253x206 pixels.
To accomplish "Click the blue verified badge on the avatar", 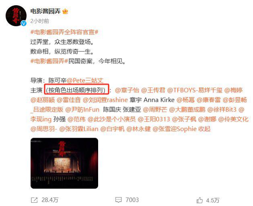I will (24, 23).
